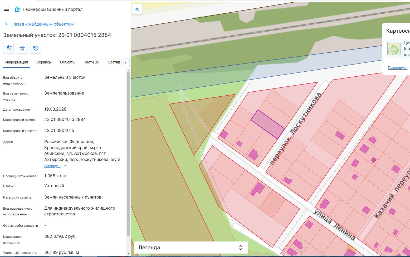This screenshot has height=257, width=410.
Task: Expand the Легенда panel
Action: tap(191, 248)
